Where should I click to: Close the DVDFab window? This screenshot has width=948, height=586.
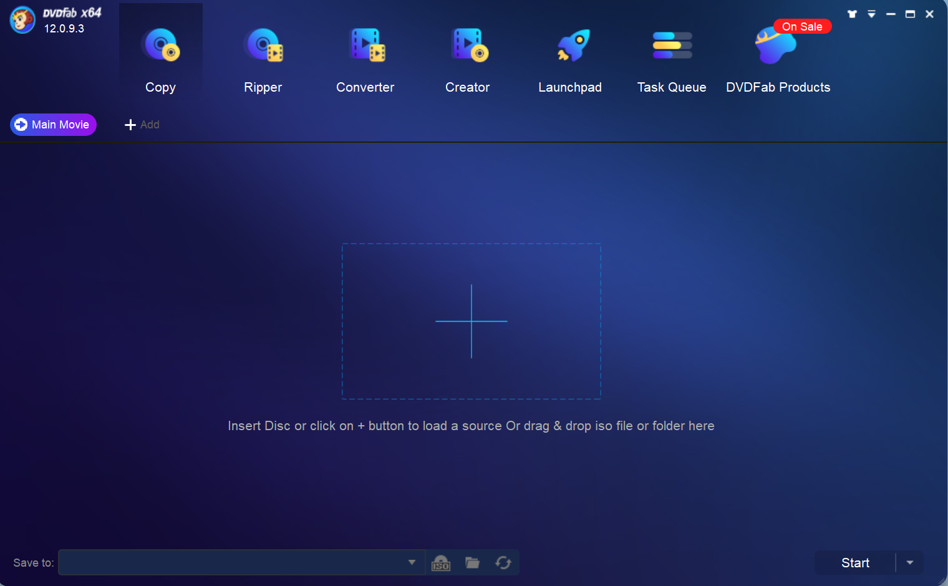(930, 14)
